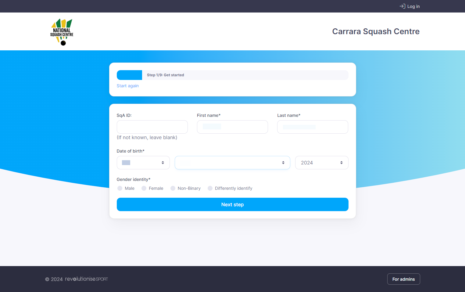Viewport: 465px width, 292px height.
Task: Click Carrara Squash Centre heading
Action: pos(376,31)
